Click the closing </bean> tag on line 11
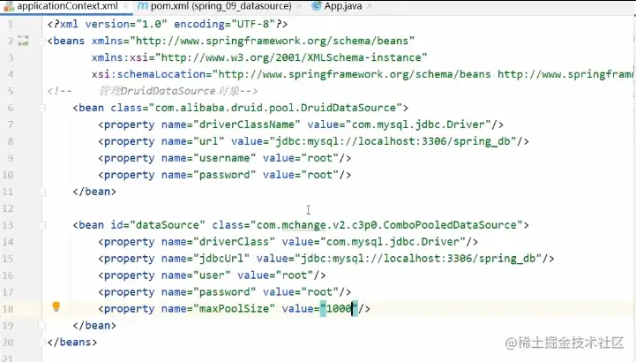The image size is (636, 362). coord(94,192)
